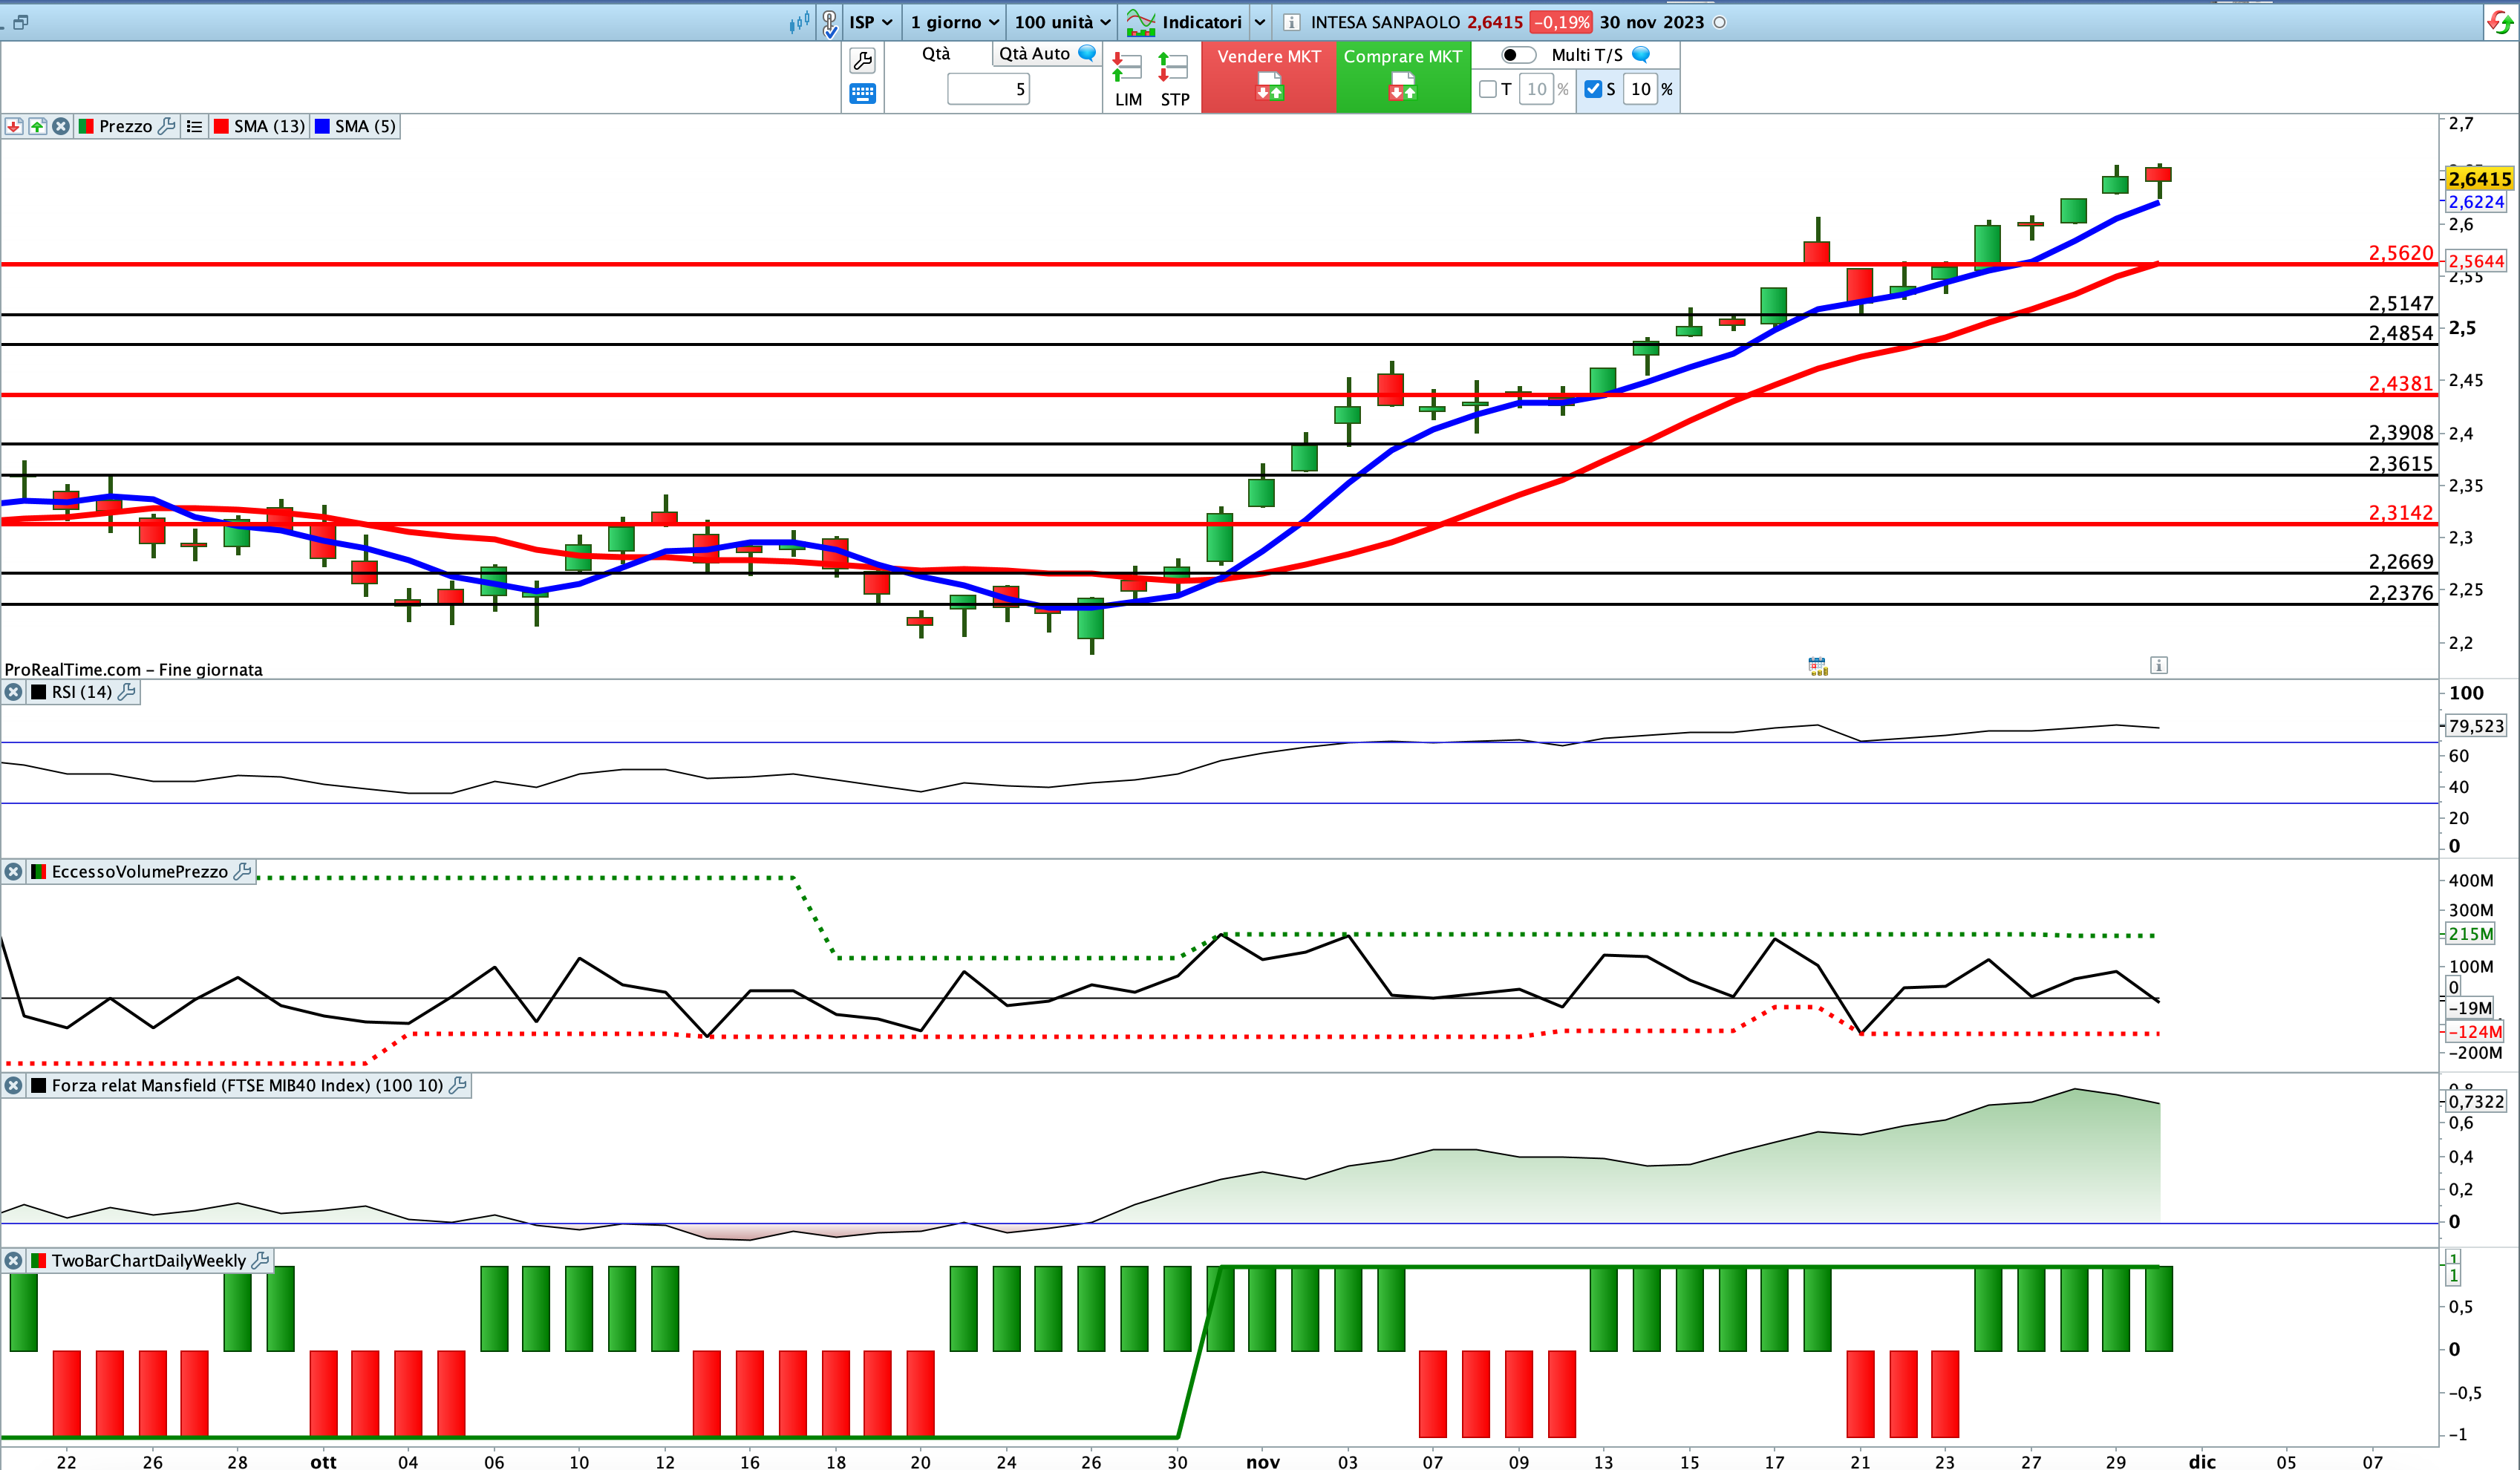Click the blue SMA (5) color swatch
This screenshot has width=2520, height=1470.
tap(322, 126)
